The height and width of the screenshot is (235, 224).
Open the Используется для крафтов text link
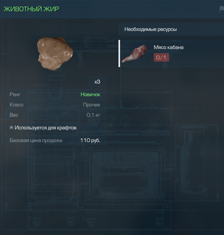coord(46,128)
